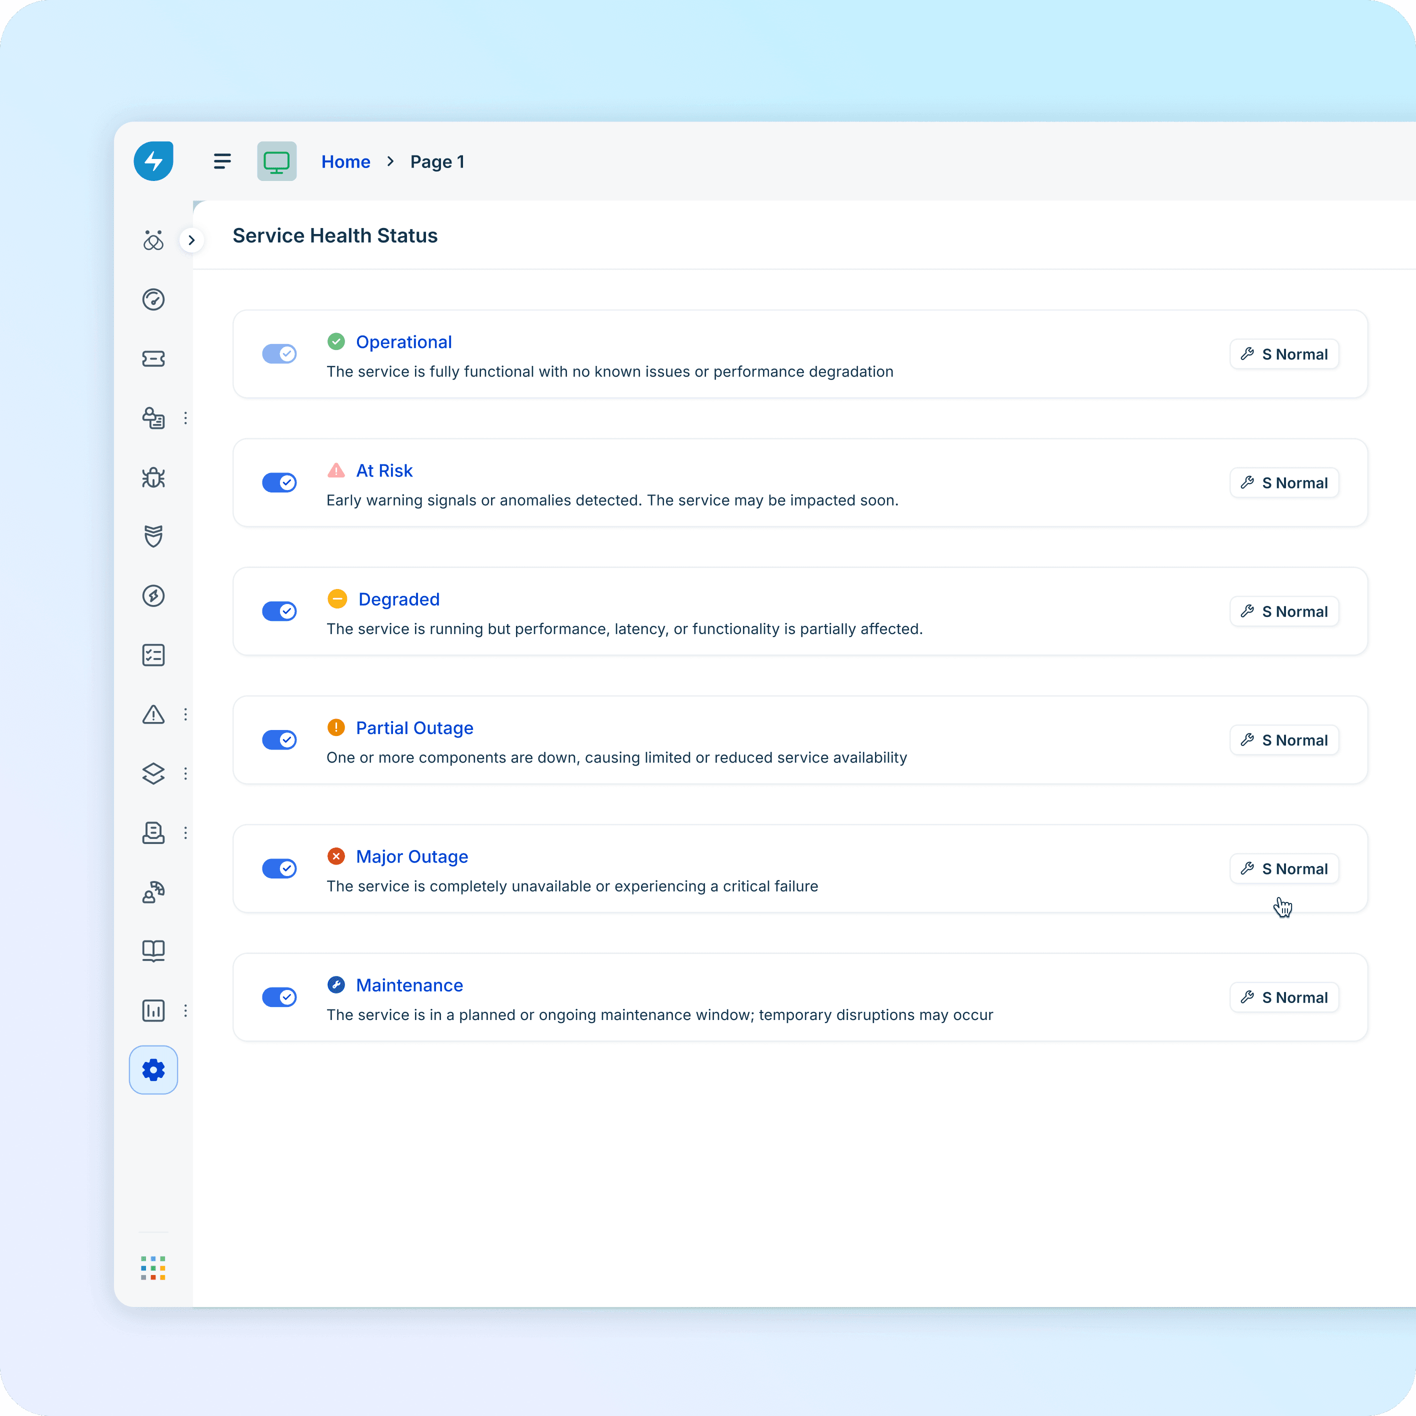Open the Major Outage status link
The width and height of the screenshot is (1416, 1416).
pos(412,857)
